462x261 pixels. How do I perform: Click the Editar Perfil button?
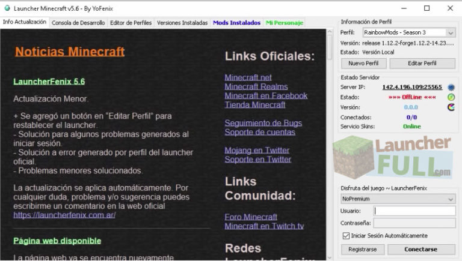[422, 64]
